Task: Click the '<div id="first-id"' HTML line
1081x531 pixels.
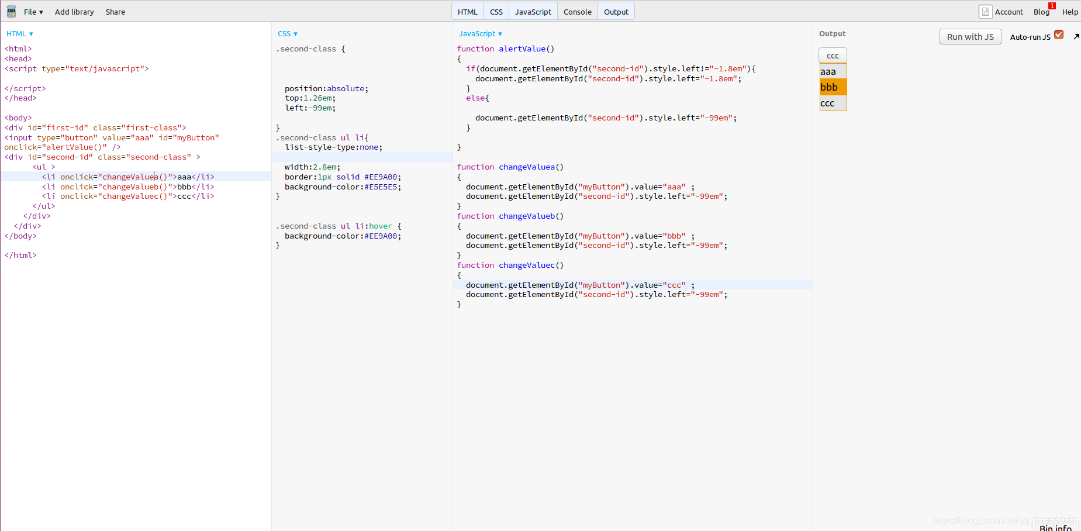Action: (95, 128)
